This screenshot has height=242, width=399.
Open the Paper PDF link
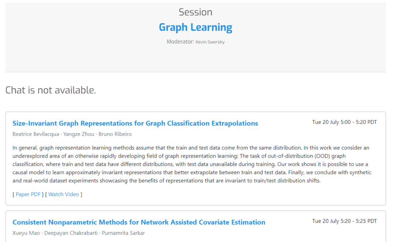pyautogui.click(x=28, y=194)
